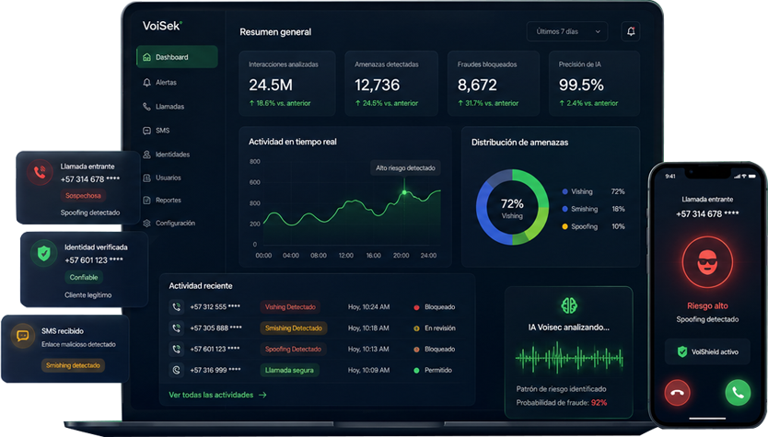Viewport: 768px width, 437px height.
Task: Click the Vishing Detectado tag
Action: click(290, 307)
